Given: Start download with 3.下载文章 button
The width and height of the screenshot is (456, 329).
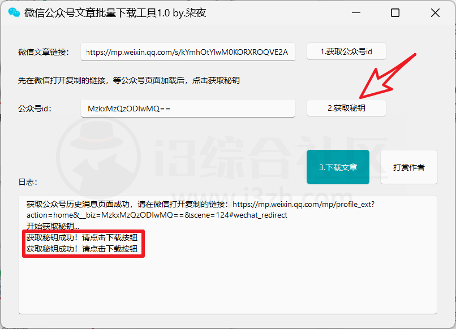Looking at the screenshot, I should click(338, 167).
